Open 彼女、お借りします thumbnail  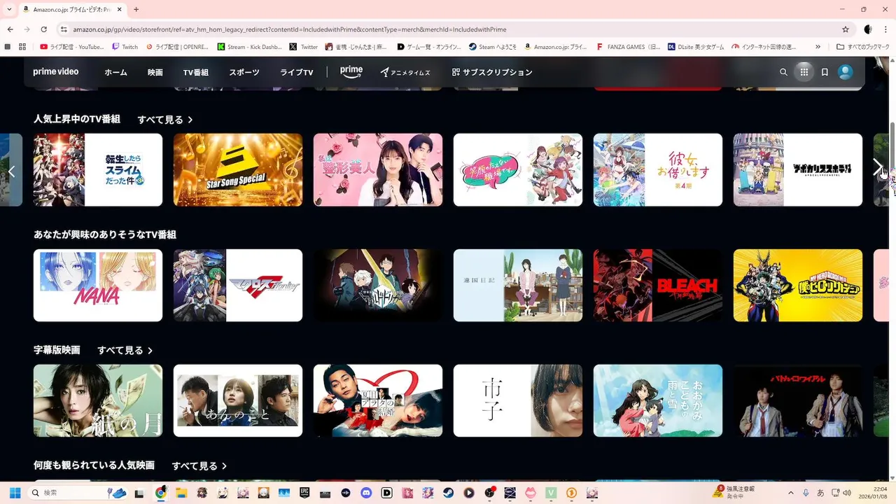point(658,170)
